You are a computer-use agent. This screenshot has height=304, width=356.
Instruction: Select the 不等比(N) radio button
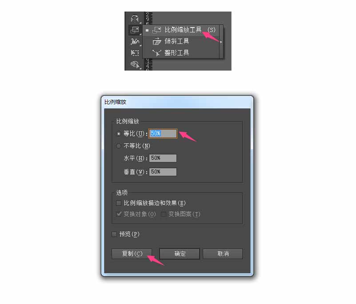point(119,146)
